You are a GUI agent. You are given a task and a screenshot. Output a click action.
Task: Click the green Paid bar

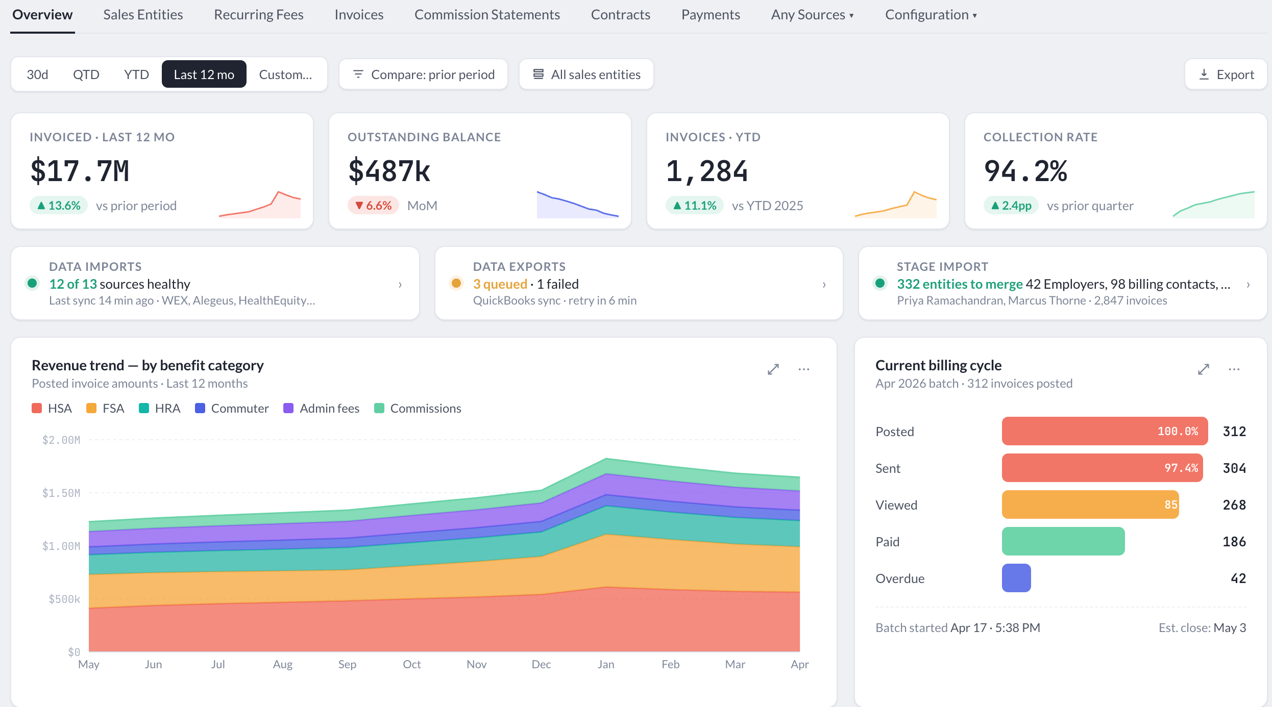1063,542
